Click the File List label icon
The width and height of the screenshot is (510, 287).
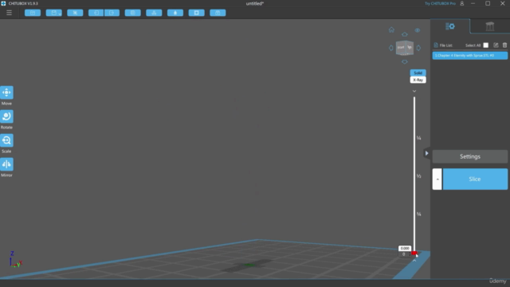(436, 45)
